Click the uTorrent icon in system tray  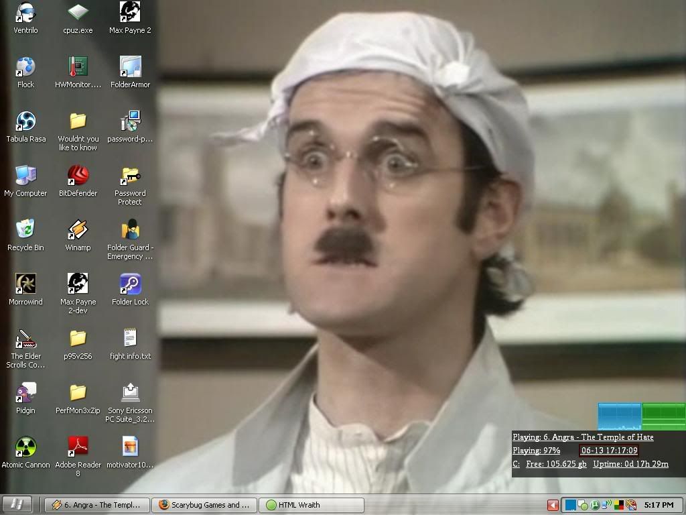tap(594, 505)
